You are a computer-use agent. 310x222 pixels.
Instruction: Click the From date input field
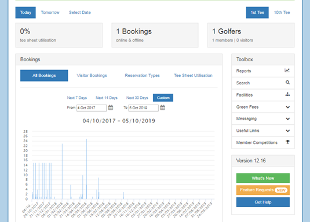92,108
